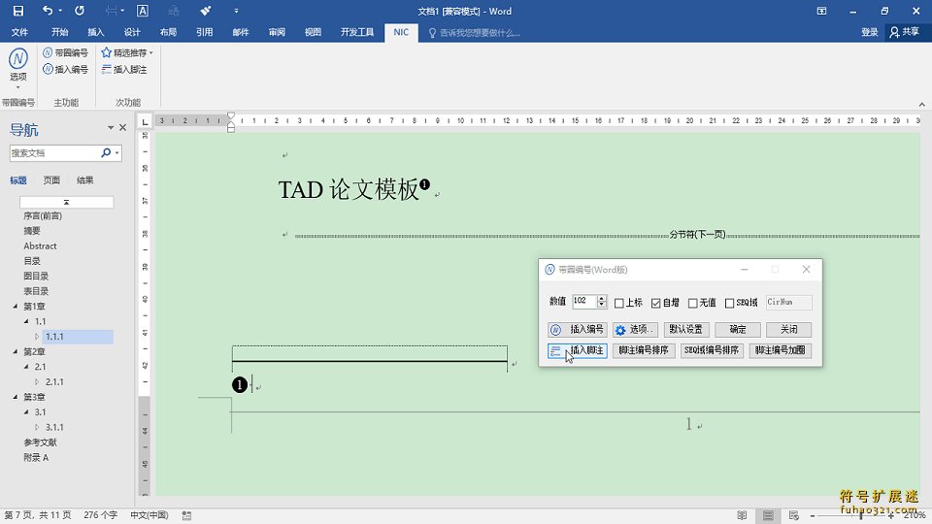Click the zoom slider in the status bar
Screen dimensions: 932x524
point(851,515)
